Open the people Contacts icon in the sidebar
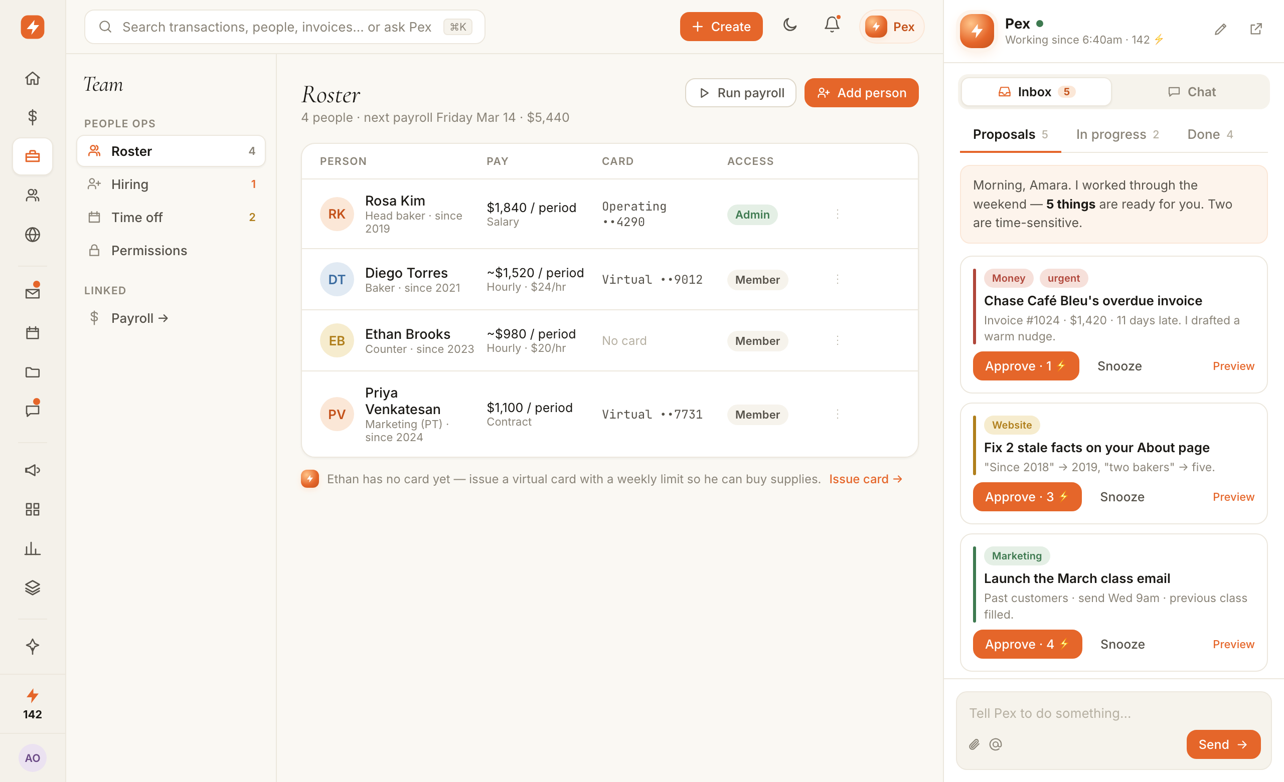This screenshot has width=1284, height=782. (x=32, y=195)
